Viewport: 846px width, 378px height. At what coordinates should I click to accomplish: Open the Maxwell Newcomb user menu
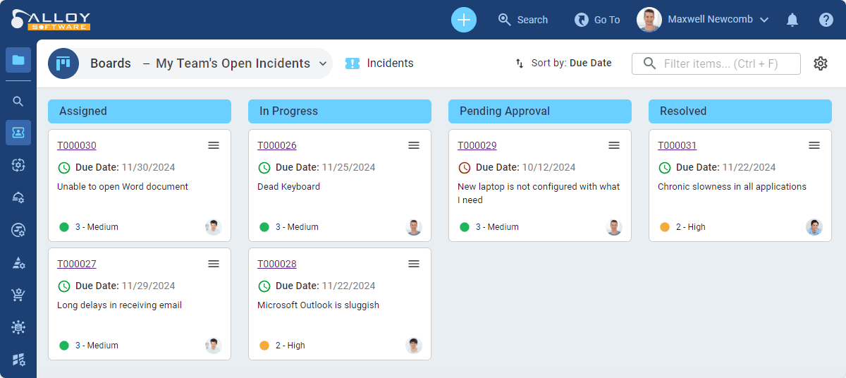703,20
